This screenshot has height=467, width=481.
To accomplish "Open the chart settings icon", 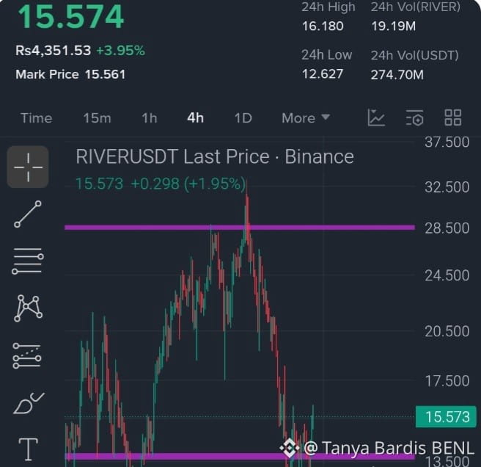I will (x=414, y=117).
